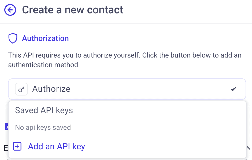Screen dimensions: 252x160
Task: Toggle the Authorize dropdown open state
Action: (x=127, y=89)
